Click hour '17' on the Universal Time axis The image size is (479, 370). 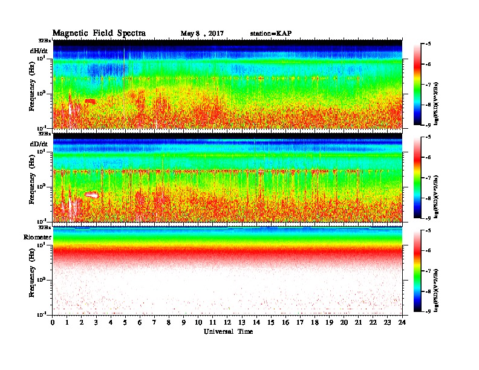click(x=300, y=322)
